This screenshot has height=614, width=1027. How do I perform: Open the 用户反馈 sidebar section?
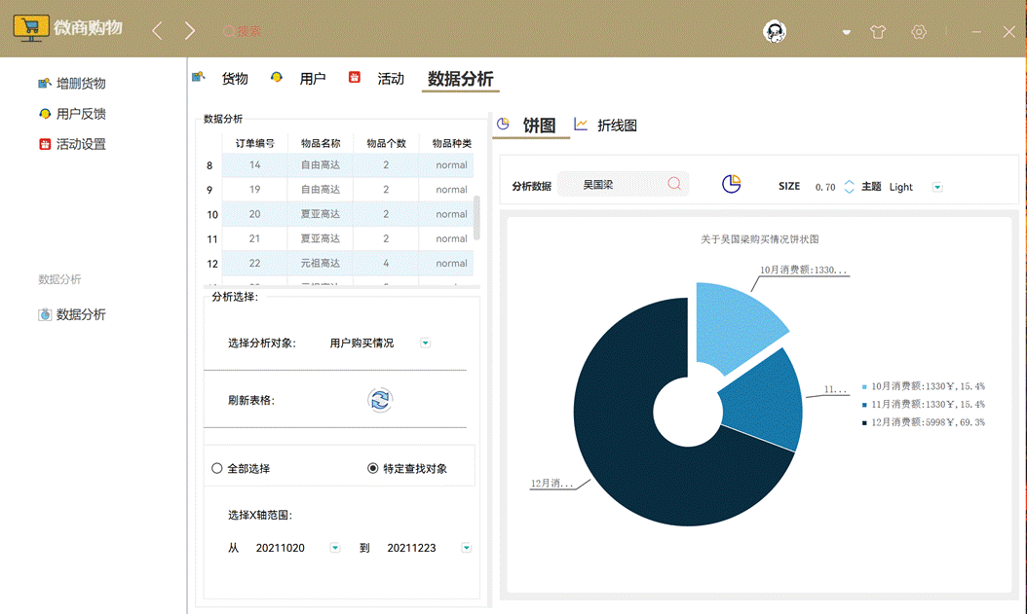click(x=75, y=113)
